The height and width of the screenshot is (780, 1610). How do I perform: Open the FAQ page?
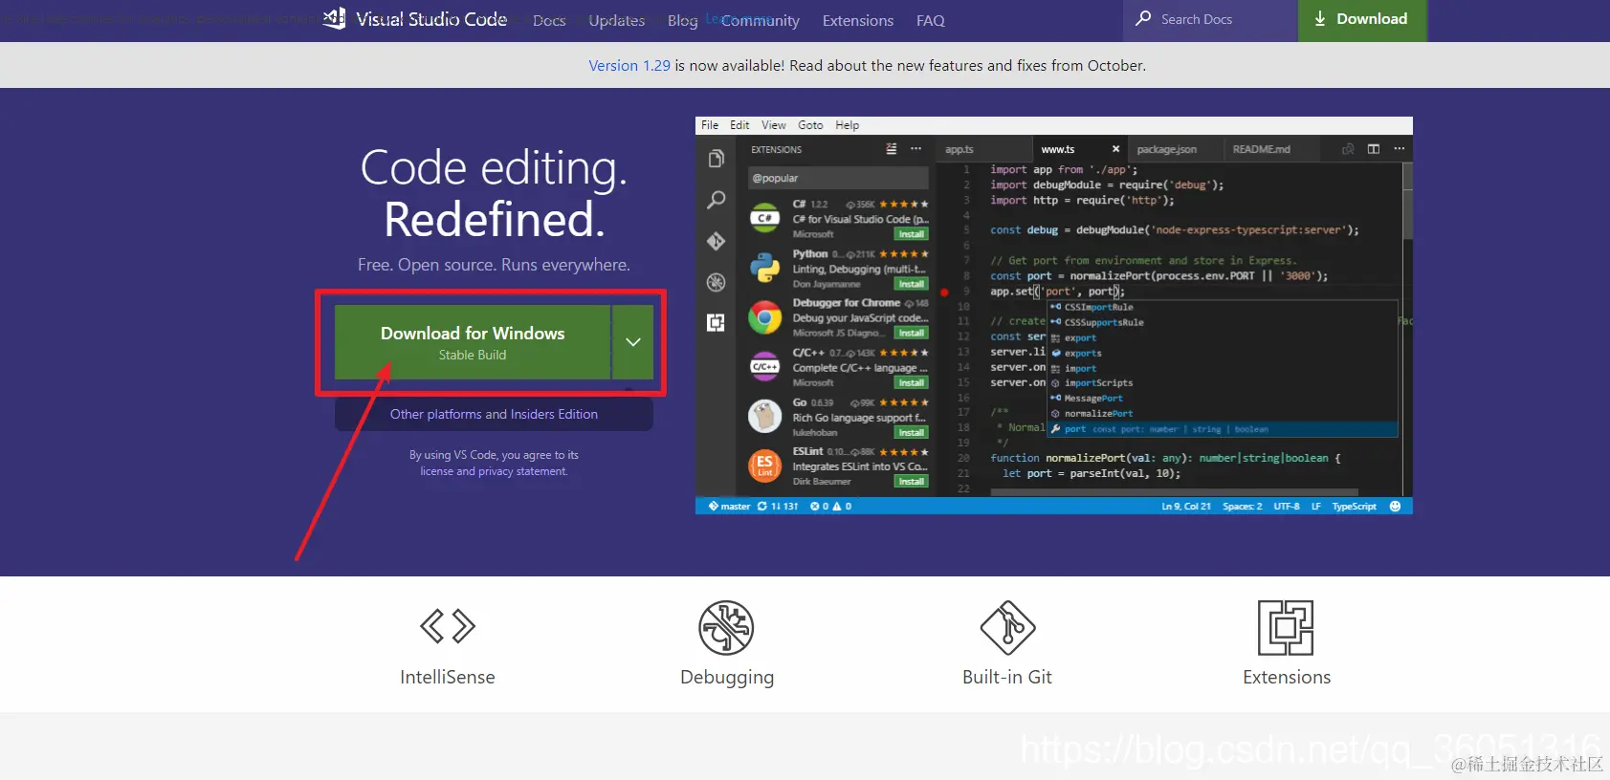pos(931,20)
